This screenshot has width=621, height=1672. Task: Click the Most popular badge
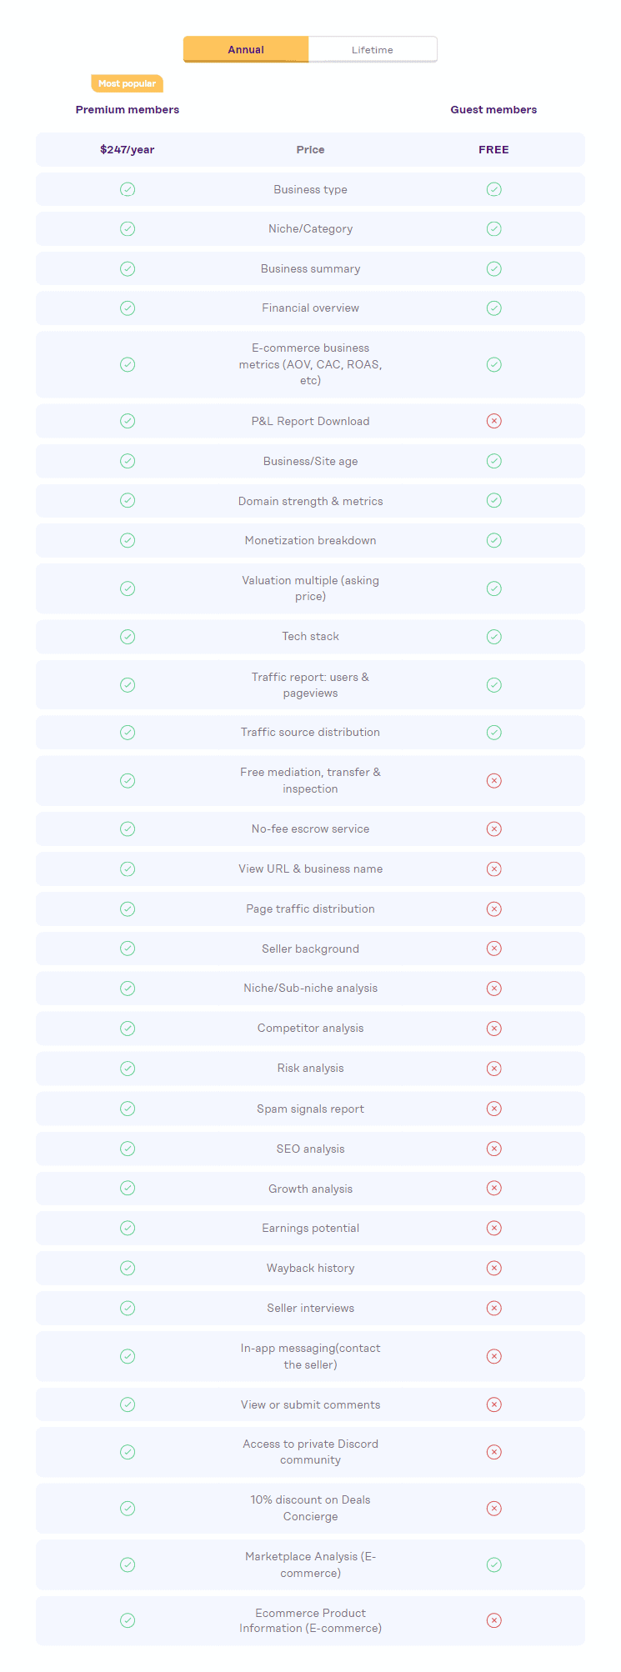[127, 83]
